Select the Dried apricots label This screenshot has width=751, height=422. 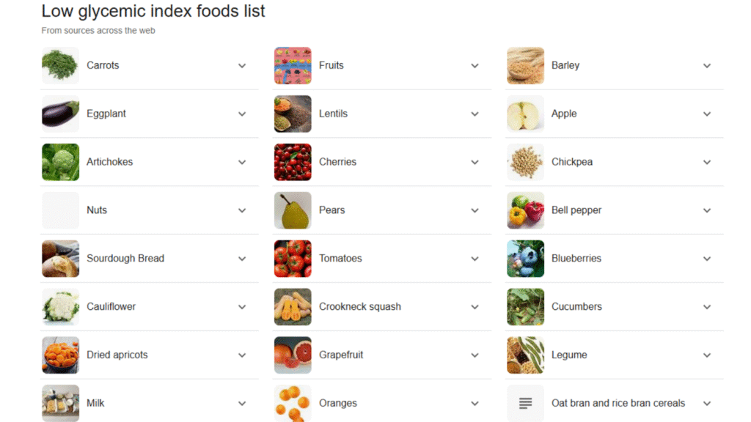pos(117,355)
